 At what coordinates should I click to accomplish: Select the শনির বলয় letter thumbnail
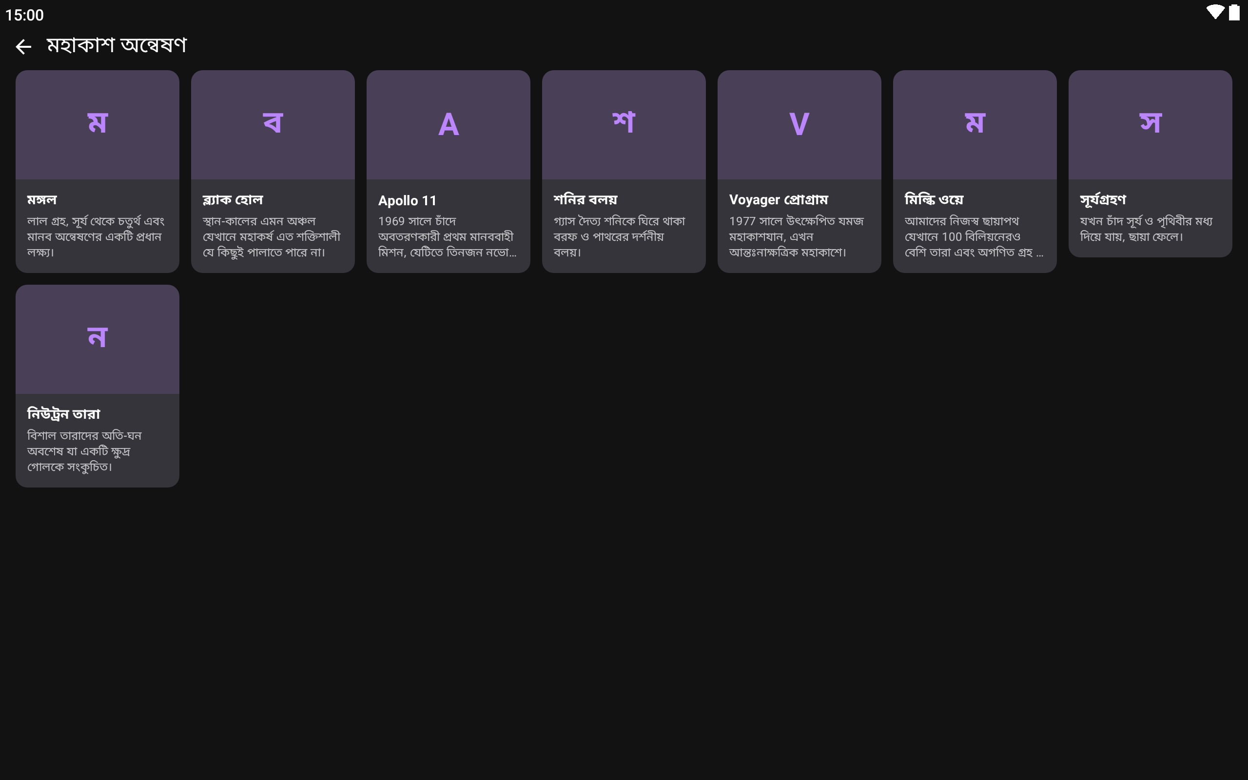coord(624,124)
